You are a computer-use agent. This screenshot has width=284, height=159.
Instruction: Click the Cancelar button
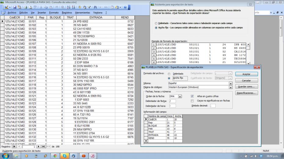point(246,81)
